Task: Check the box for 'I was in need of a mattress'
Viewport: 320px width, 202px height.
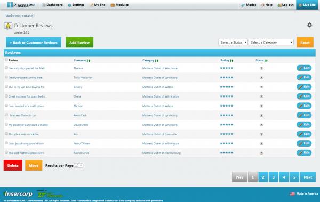Action: coord(6,106)
